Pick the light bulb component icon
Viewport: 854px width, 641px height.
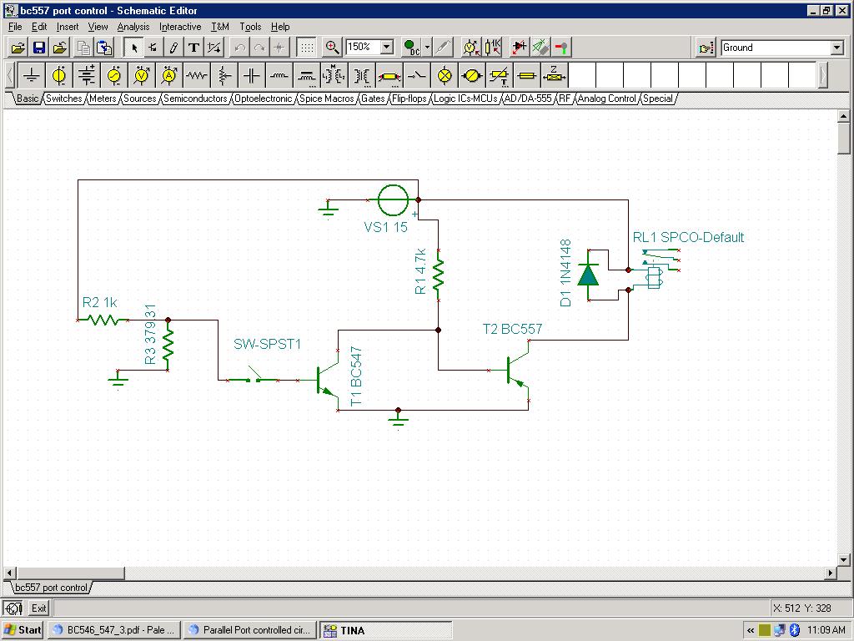click(445, 76)
